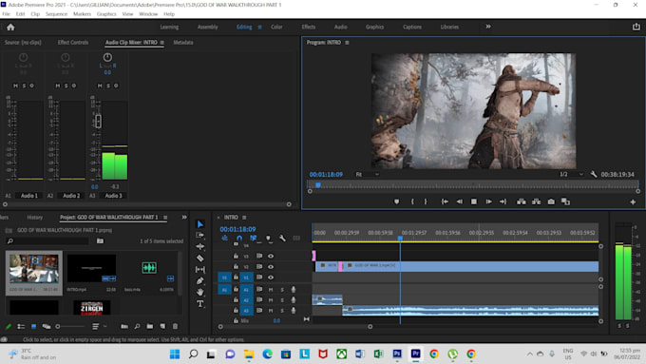646x364 pixels.
Task: Enable voice-over record on track A1
Action: 294,290
